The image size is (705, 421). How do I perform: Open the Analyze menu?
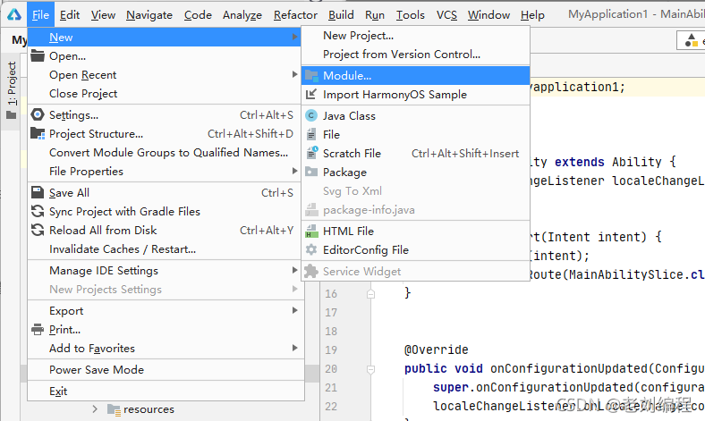coord(242,15)
